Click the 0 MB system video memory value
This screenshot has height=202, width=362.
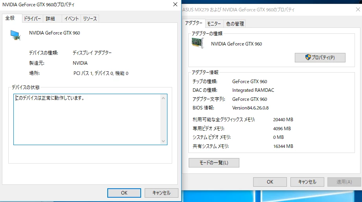tap(278, 137)
